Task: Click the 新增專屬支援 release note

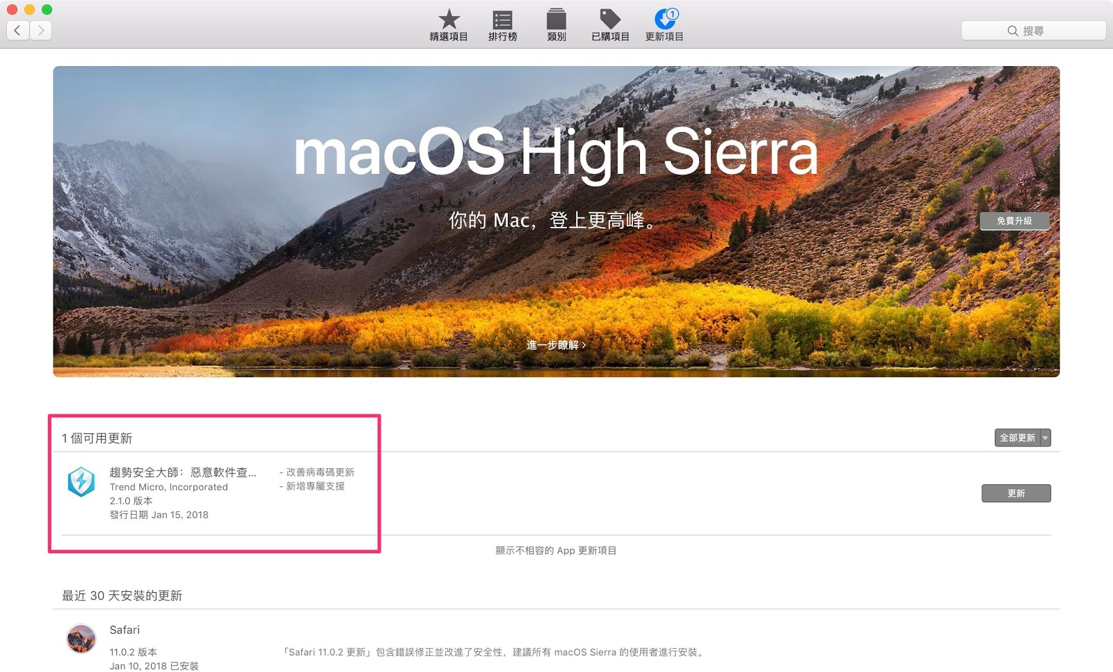Action: click(312, 486)
